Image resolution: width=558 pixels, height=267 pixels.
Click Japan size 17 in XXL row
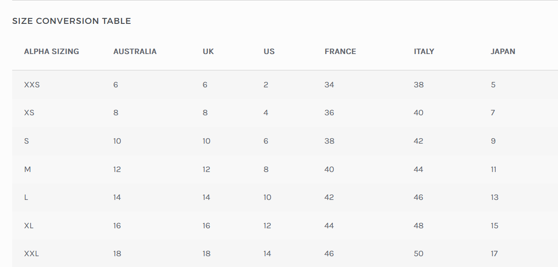pyautogui.click(x=494, y=253)
